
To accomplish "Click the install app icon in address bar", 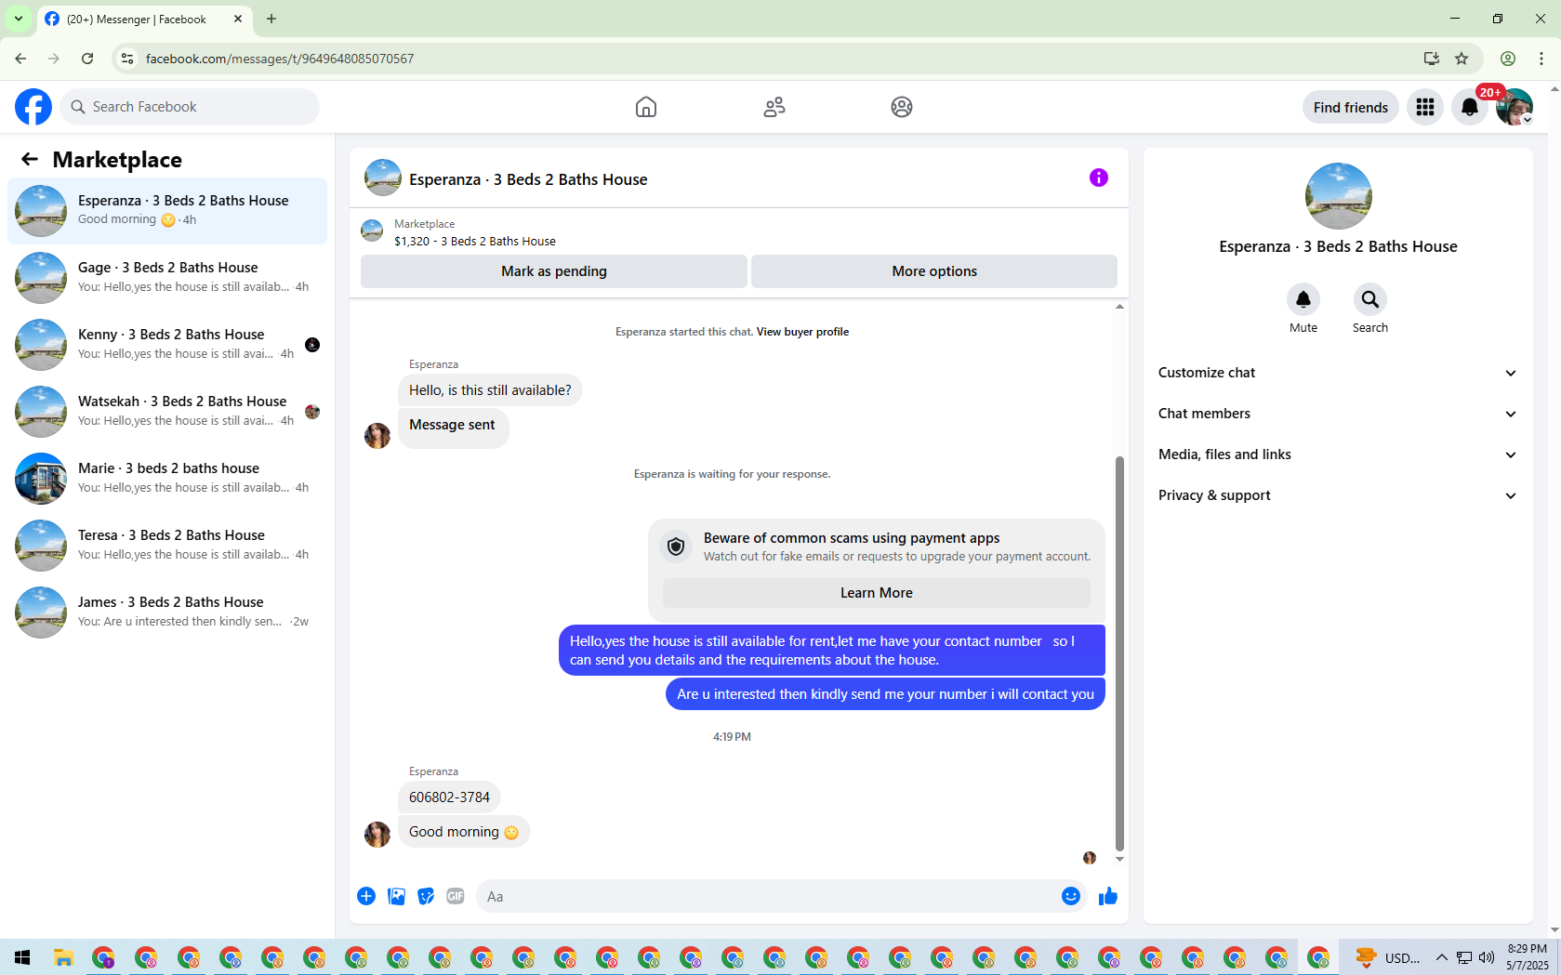I will [x=1432, y=59].
